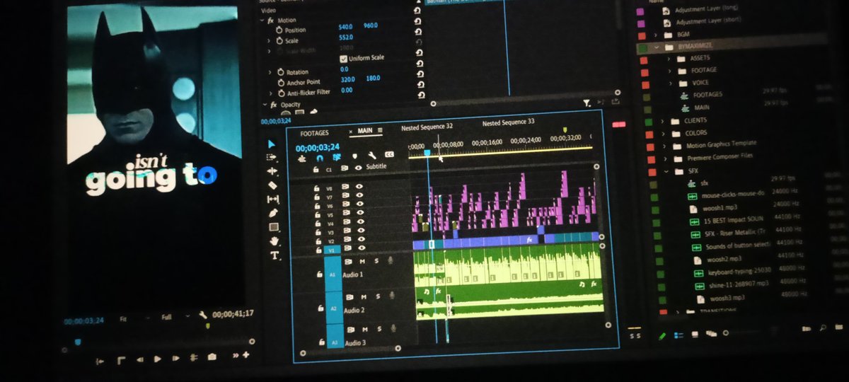Toggle insert sequences as nests icon
The height and width of the screenshot is (382, 849).
302,159
